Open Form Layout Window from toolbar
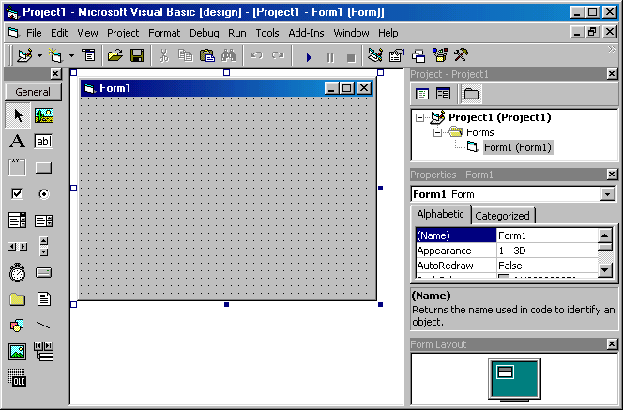 (418, 55)
